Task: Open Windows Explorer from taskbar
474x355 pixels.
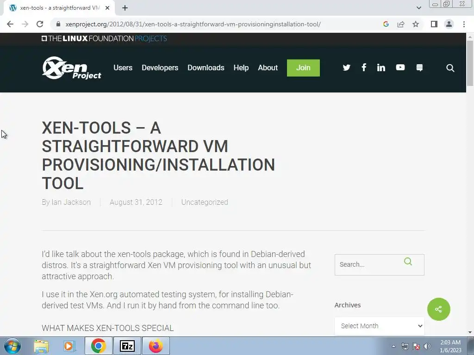Action: (x=41, y=346)
